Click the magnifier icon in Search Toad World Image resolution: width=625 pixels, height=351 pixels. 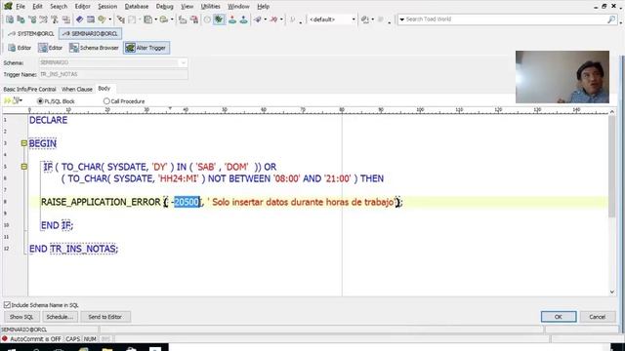click(611, 19)
